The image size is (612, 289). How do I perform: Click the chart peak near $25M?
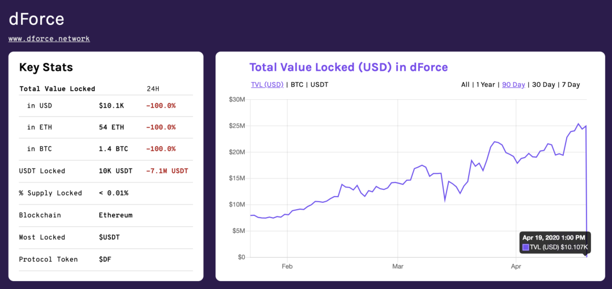(578, 124)
